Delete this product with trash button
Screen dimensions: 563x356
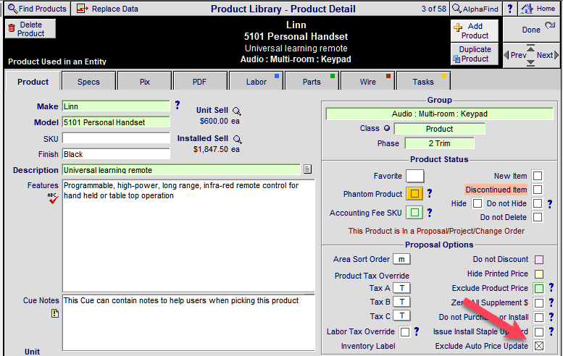click(x=30, y=29)
